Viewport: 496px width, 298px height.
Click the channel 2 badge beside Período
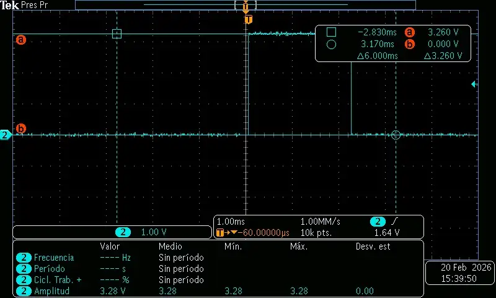(x=24, y=269)
